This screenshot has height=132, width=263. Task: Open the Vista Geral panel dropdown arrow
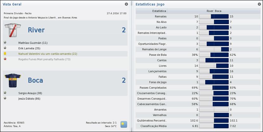126,4
